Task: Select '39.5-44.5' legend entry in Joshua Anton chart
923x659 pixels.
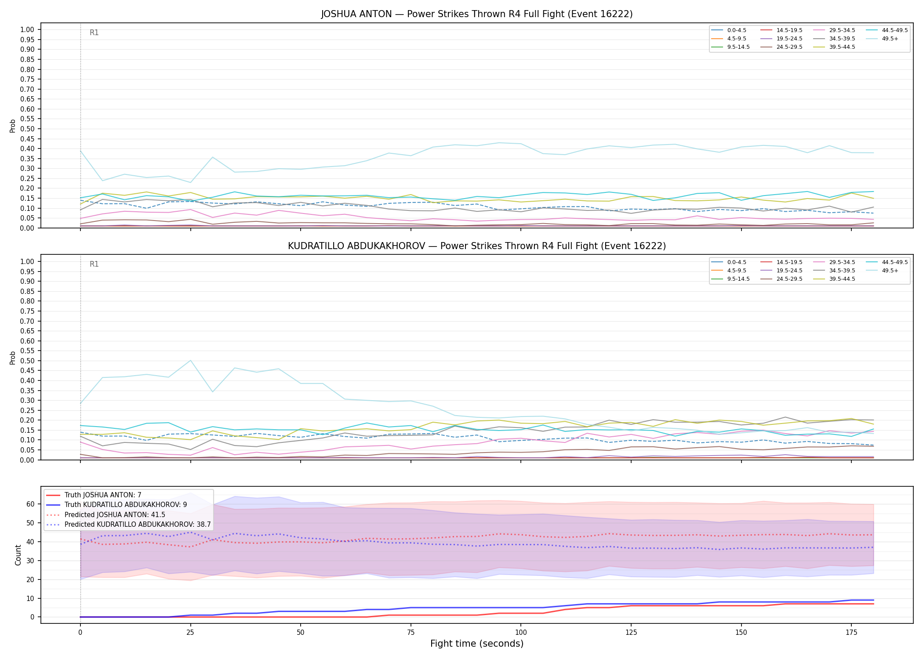Action: (x=835, y=47)
